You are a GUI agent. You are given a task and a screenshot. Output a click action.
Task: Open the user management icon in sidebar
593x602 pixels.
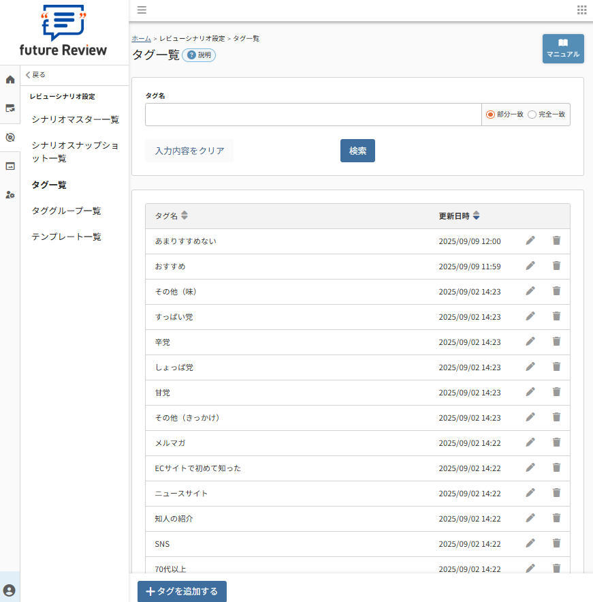[9, 195]
